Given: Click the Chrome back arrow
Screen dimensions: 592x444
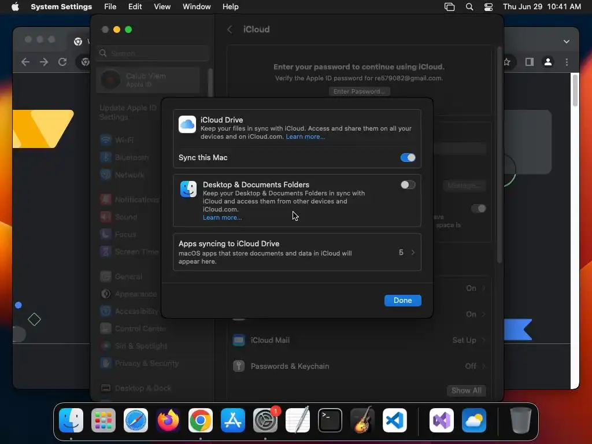Looking at the screenshot, I should point(25,62).
